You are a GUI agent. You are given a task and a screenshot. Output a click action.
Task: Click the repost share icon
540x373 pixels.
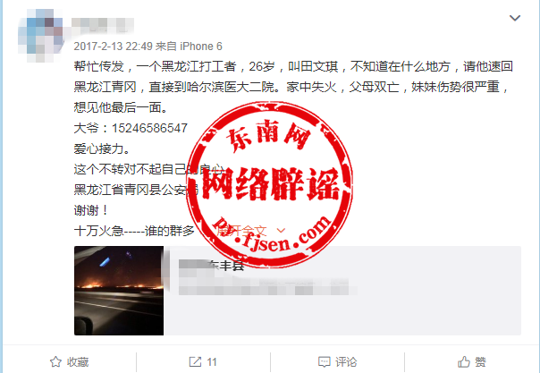195,361
